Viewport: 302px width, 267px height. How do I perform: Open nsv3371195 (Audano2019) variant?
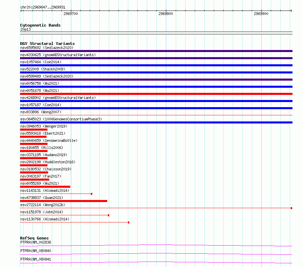click(x=44, y=155)
